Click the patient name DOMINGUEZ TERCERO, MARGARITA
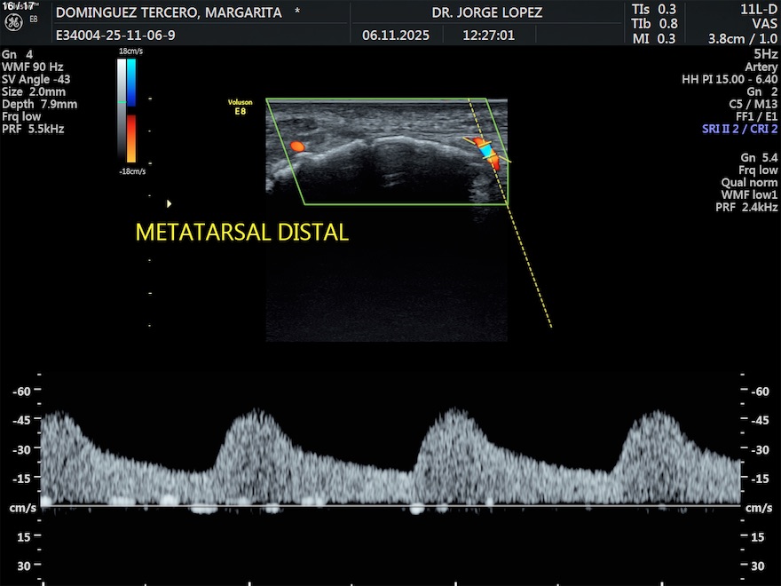Viewport: 781px width, 586px height. (x=168, y=12)
